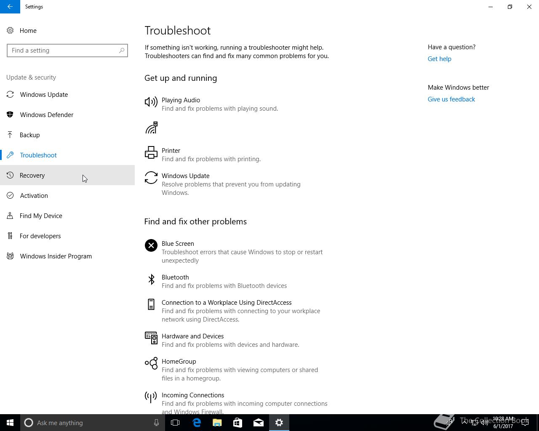The image size is (539, 431).
Task: Open Find My Device page
Action: point(67,215)
